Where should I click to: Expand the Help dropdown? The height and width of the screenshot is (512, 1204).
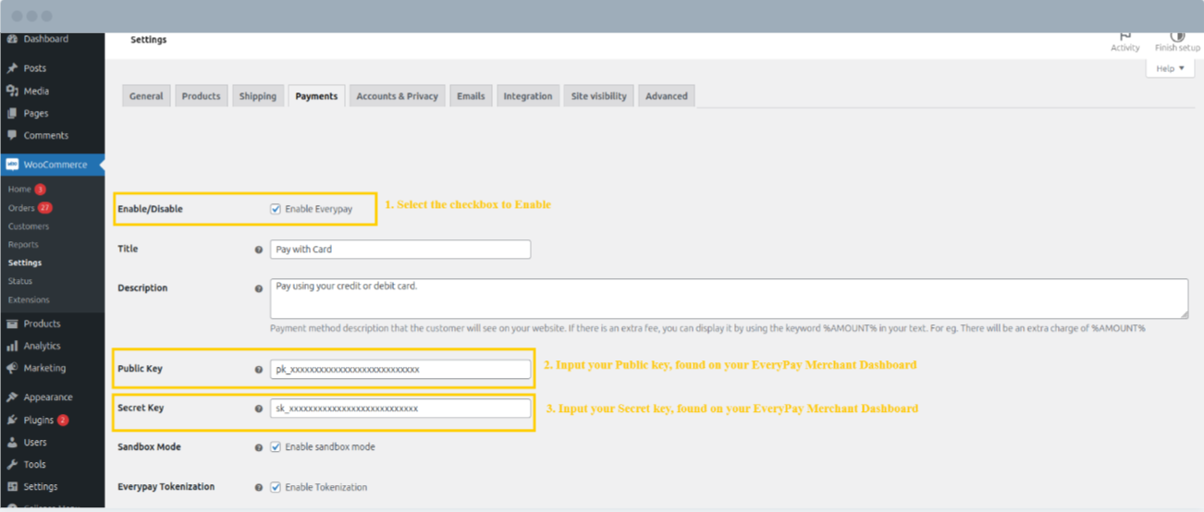point(1170,68)
